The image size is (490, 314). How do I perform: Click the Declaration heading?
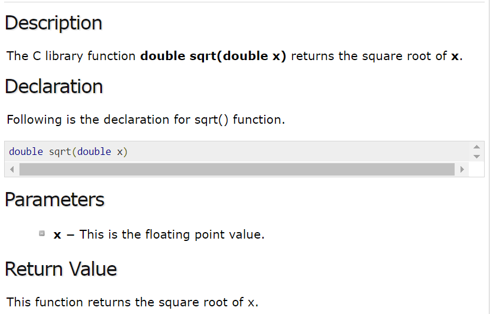tap(54, 87)
